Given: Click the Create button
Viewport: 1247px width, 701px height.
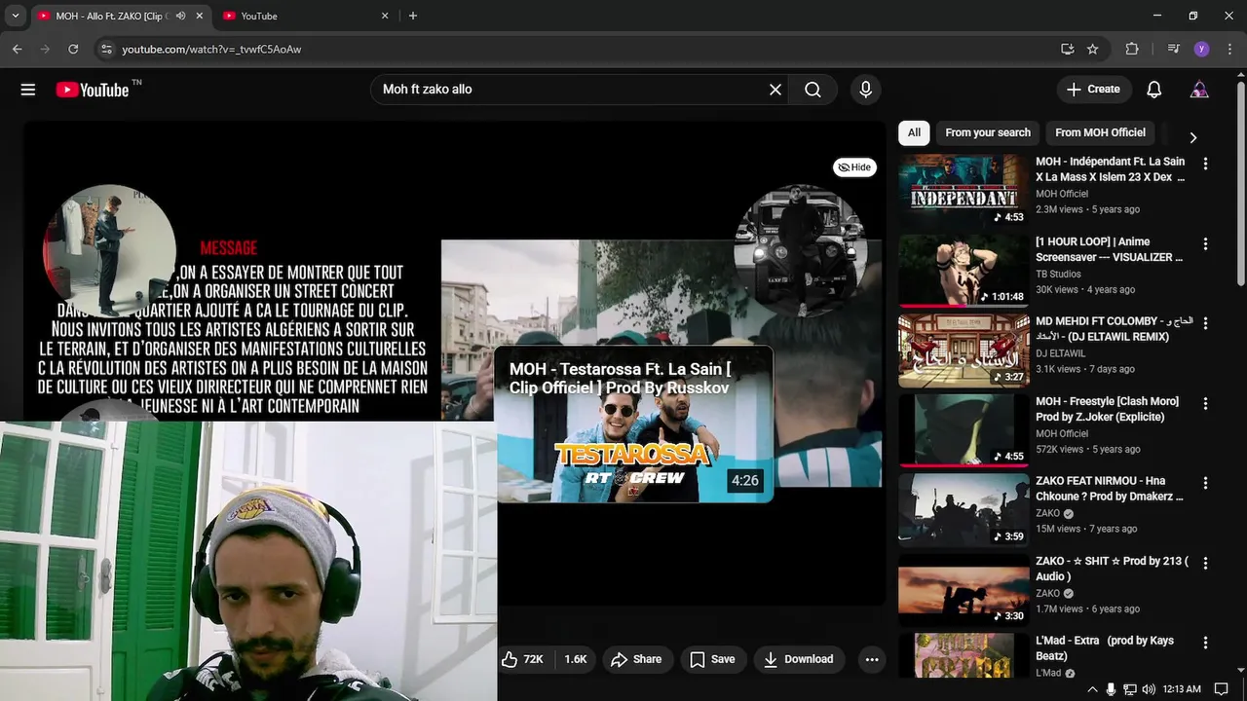Looking at the screenshot, I should tap(1094, 90).
